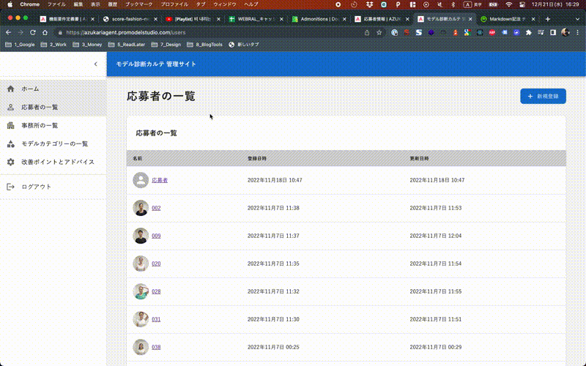Click the avatar photo of applicant 031
The image size is (586, 366).
141,319
